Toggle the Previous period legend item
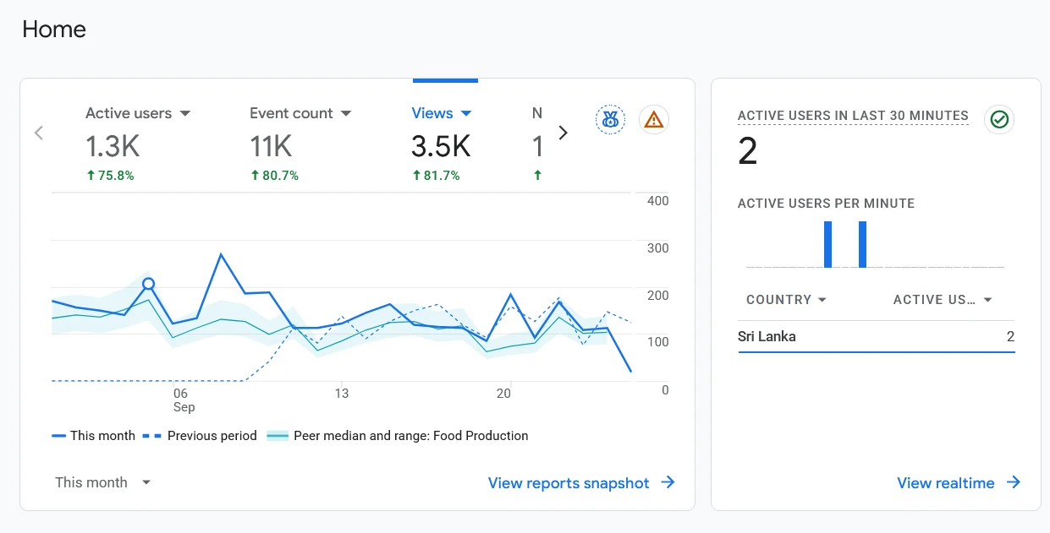 [x=200, y=436]
